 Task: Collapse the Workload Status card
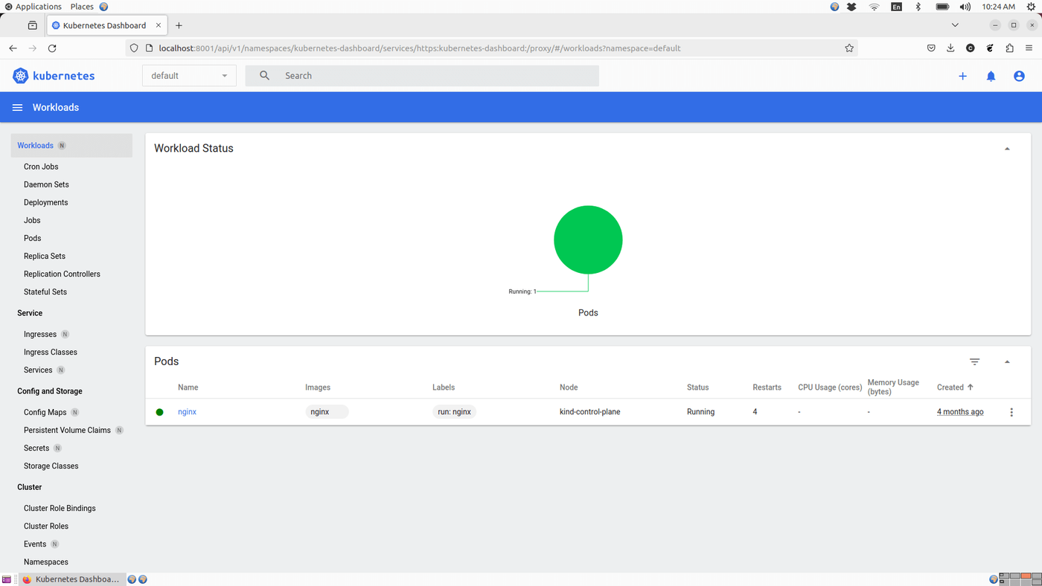[1007, 149]
